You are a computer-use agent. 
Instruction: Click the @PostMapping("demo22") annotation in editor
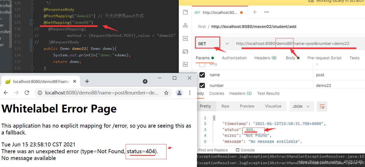(x=70, y=16)
